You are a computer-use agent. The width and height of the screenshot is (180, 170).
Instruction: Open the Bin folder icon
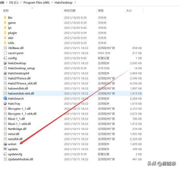point(5,17)
